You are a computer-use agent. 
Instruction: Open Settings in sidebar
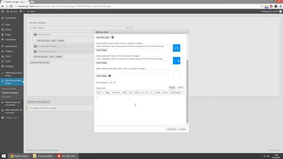[9, 66]
